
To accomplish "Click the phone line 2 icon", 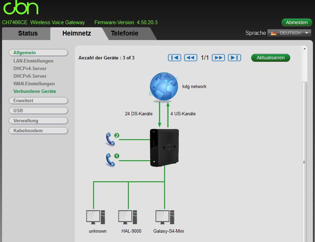I will (110, 139).
